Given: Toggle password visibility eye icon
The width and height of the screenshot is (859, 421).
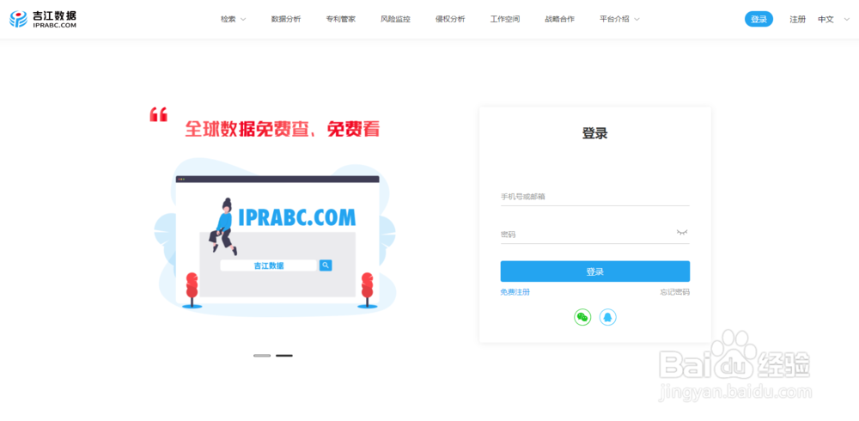Looking at the screenshot, I should (x=682, y=233).
